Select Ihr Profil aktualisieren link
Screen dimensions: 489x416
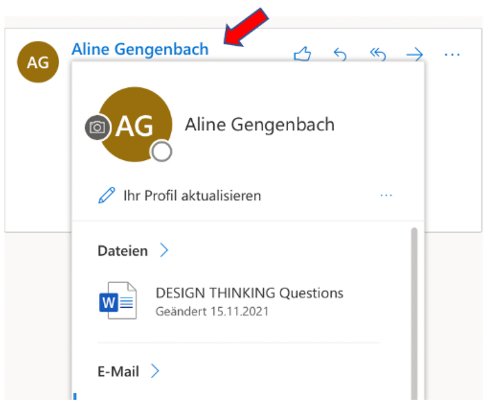click(x=192, y=196)
